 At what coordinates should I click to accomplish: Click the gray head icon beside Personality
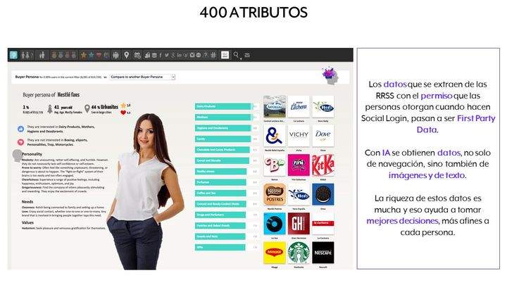click(17, 156)
